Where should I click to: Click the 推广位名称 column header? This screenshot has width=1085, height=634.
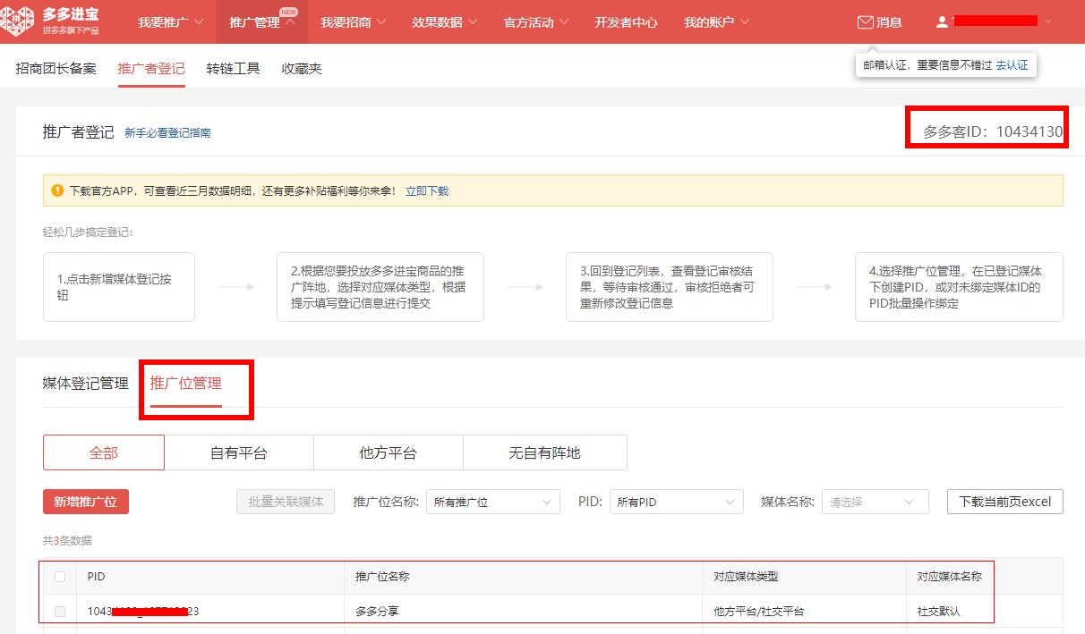(382, 577)
